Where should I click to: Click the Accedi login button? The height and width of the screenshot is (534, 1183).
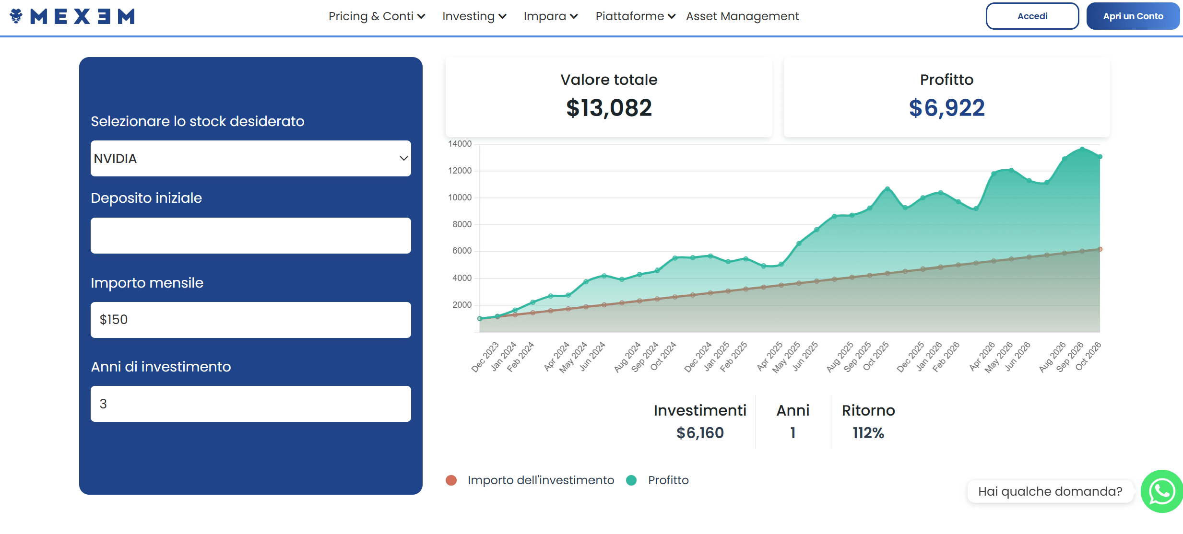(x=1032, y=16)
